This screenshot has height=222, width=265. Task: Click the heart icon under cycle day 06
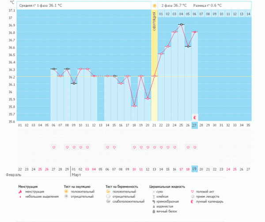point(54,147)
